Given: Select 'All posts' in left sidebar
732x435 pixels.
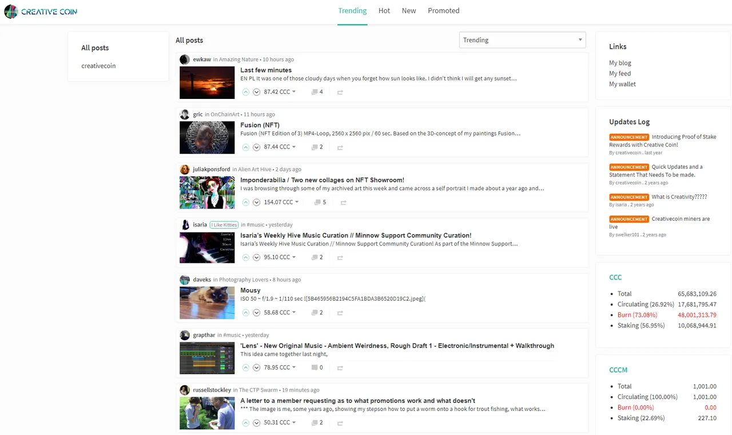Looking at the screenshot, I should (95, 48).
